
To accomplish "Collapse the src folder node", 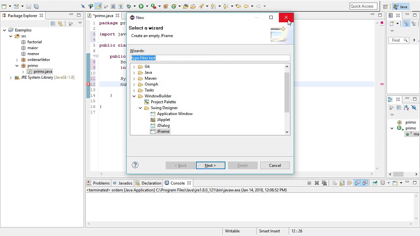I will point(11,36).
